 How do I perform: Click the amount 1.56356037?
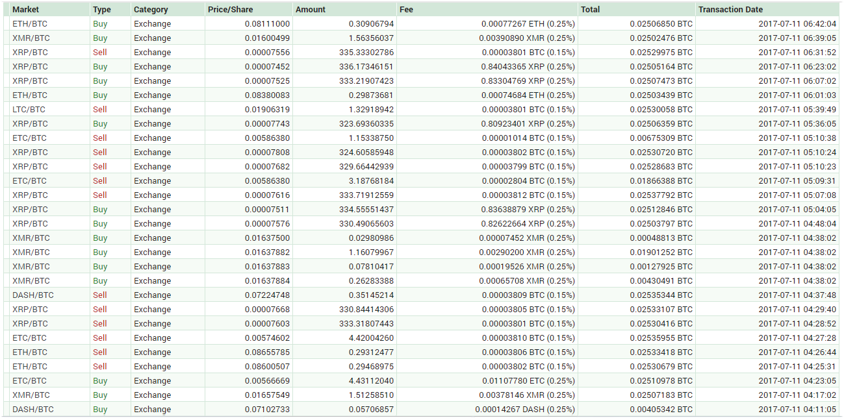[x=370, y=38]
